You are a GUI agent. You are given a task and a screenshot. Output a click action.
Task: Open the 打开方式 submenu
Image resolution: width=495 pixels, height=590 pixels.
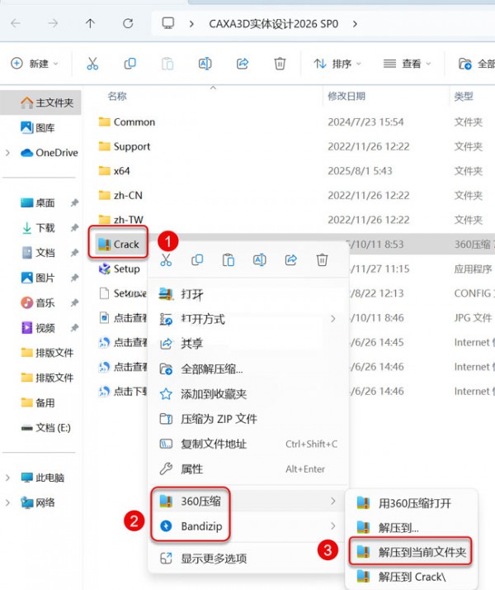[248, 319]
